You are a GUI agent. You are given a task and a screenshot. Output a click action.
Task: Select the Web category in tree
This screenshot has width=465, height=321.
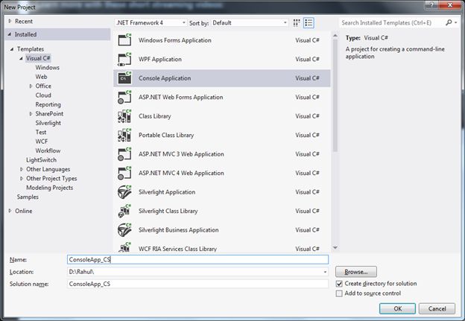[x=41, y=77]
